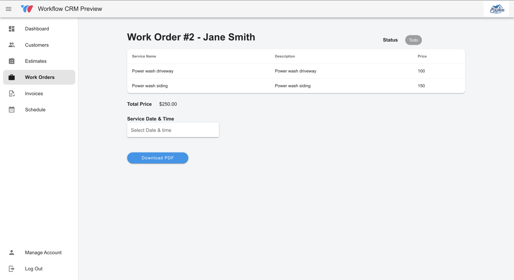Click the Invoices document icon
This screenshot has width=514, height=280.
(11, 94)
